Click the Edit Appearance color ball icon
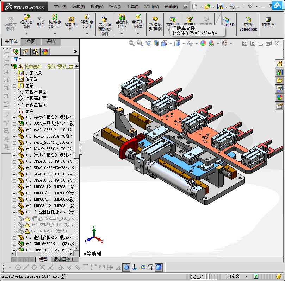285x281 pixels. point(203,43)
